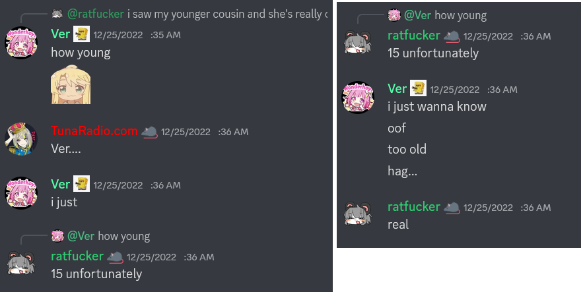Click the timestamp on TunaRadio.com's message

[x=205, y=132]
